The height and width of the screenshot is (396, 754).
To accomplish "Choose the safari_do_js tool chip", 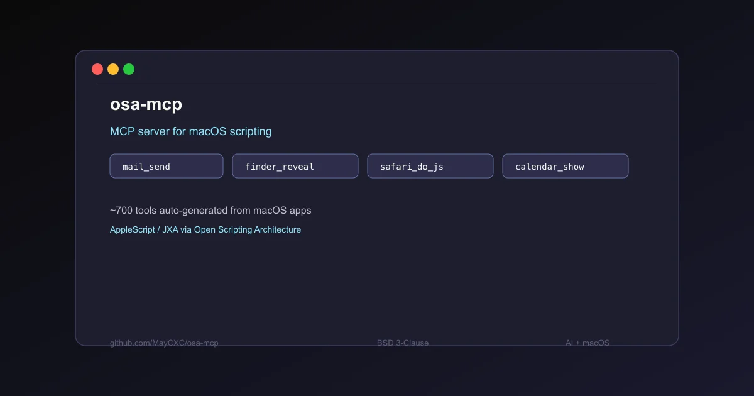I will pyautogui.click(x=430, y=166).
